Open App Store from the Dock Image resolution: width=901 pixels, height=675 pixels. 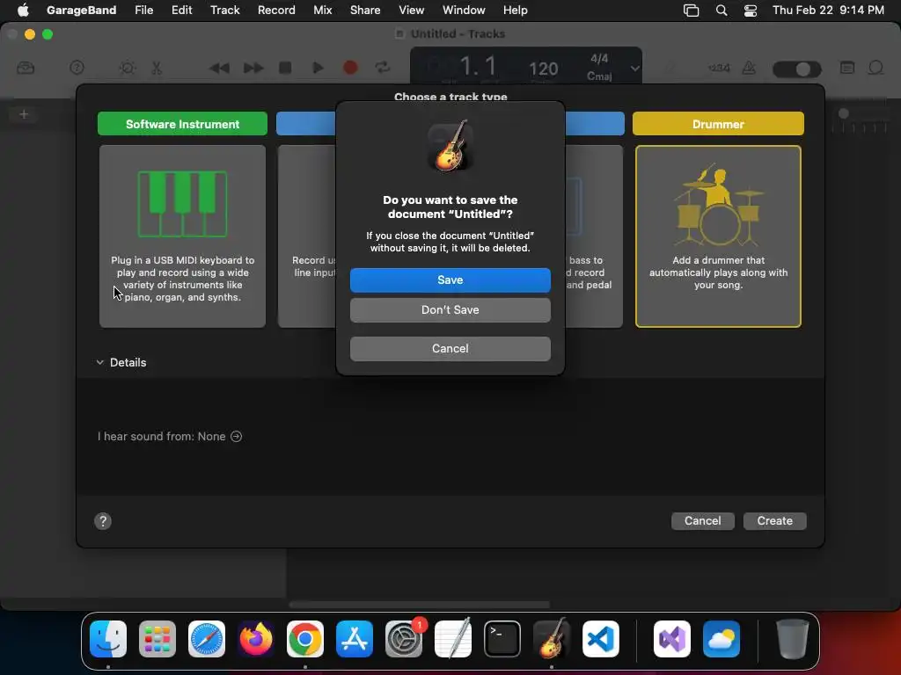pos(355,639)
